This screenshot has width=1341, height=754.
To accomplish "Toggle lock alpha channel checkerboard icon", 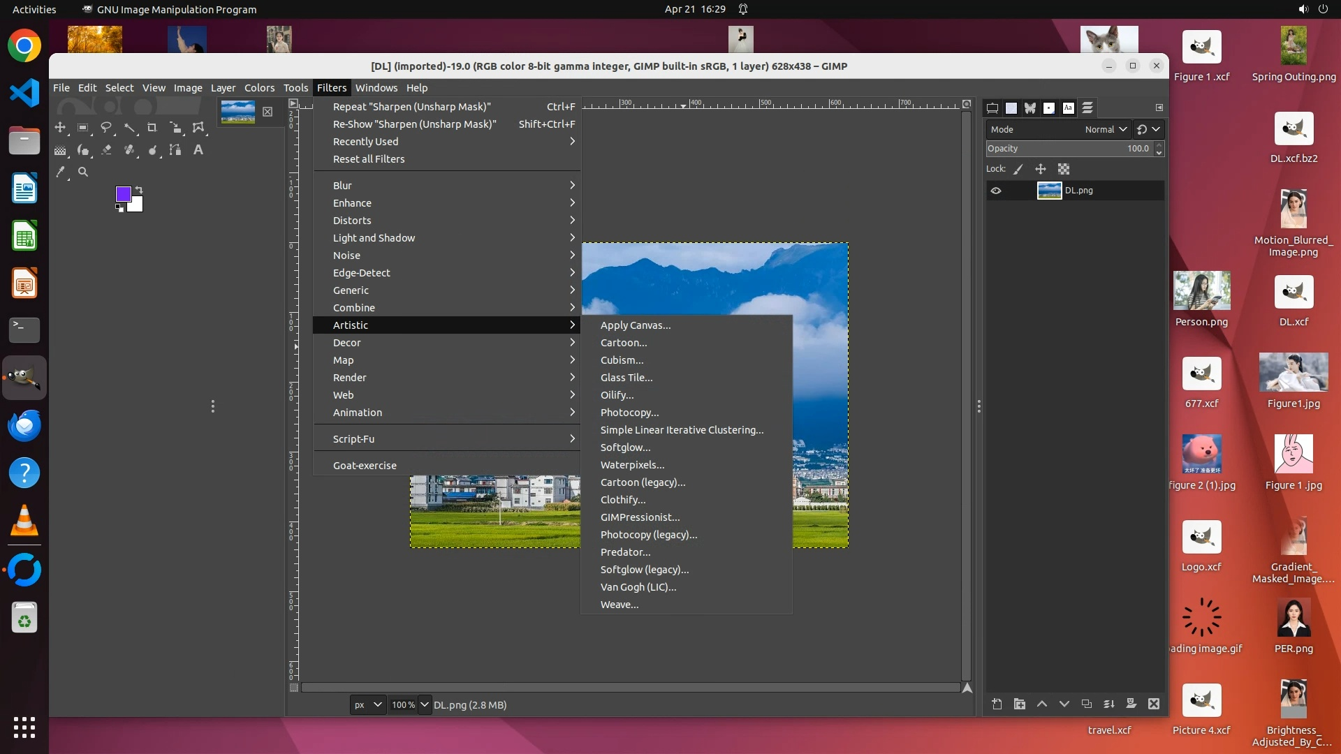I will tap(1063, 169).
